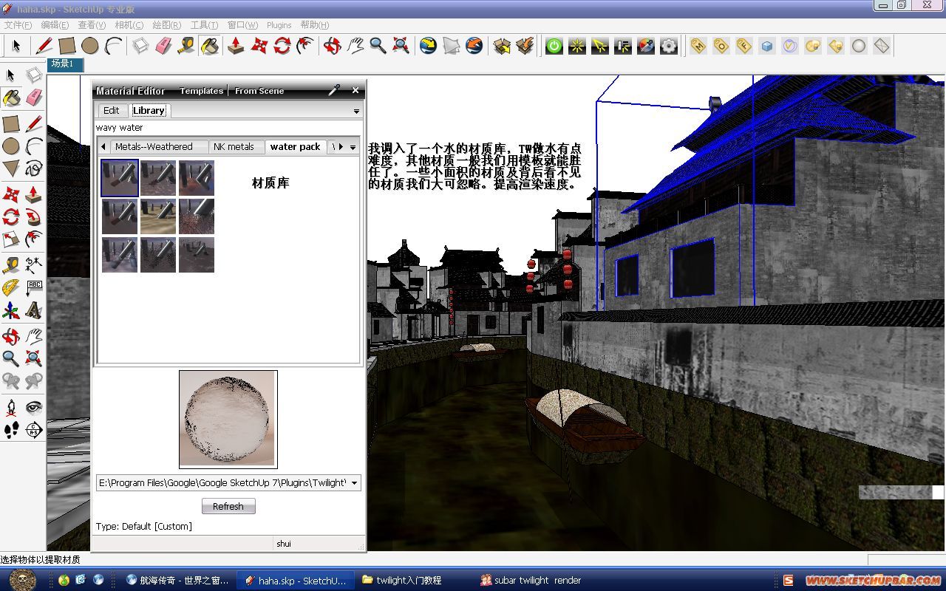Select the Zoom magnifier in top toolbar
This screenshot has height=591, width=946.
[x=378, y=46]
